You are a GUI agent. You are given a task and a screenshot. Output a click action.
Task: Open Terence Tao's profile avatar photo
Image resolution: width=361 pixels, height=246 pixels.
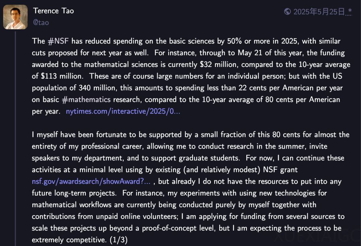pyautogui.click(x=15, y=17)
